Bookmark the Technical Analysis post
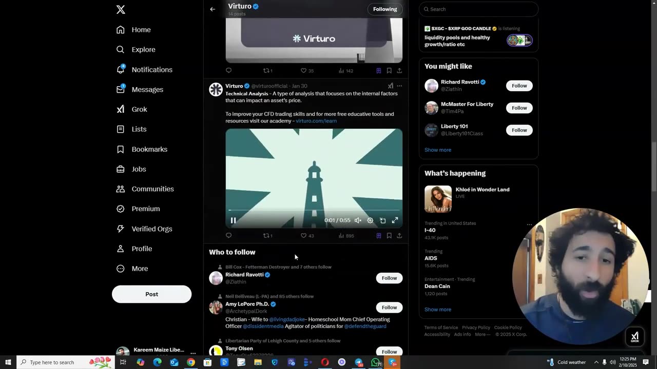Screen dimensions: 657x369 pos(389,236)
